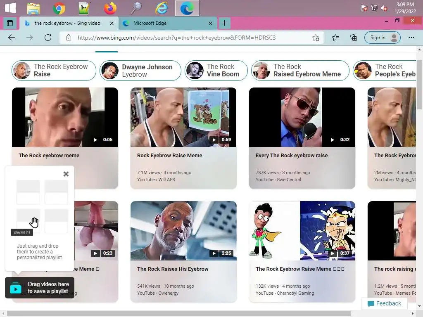Screen dimensions: 423x317
Task: Play 'The Rock eyebrow meme' 0:05 thumbnail
Action: click(x=65, y=117)
